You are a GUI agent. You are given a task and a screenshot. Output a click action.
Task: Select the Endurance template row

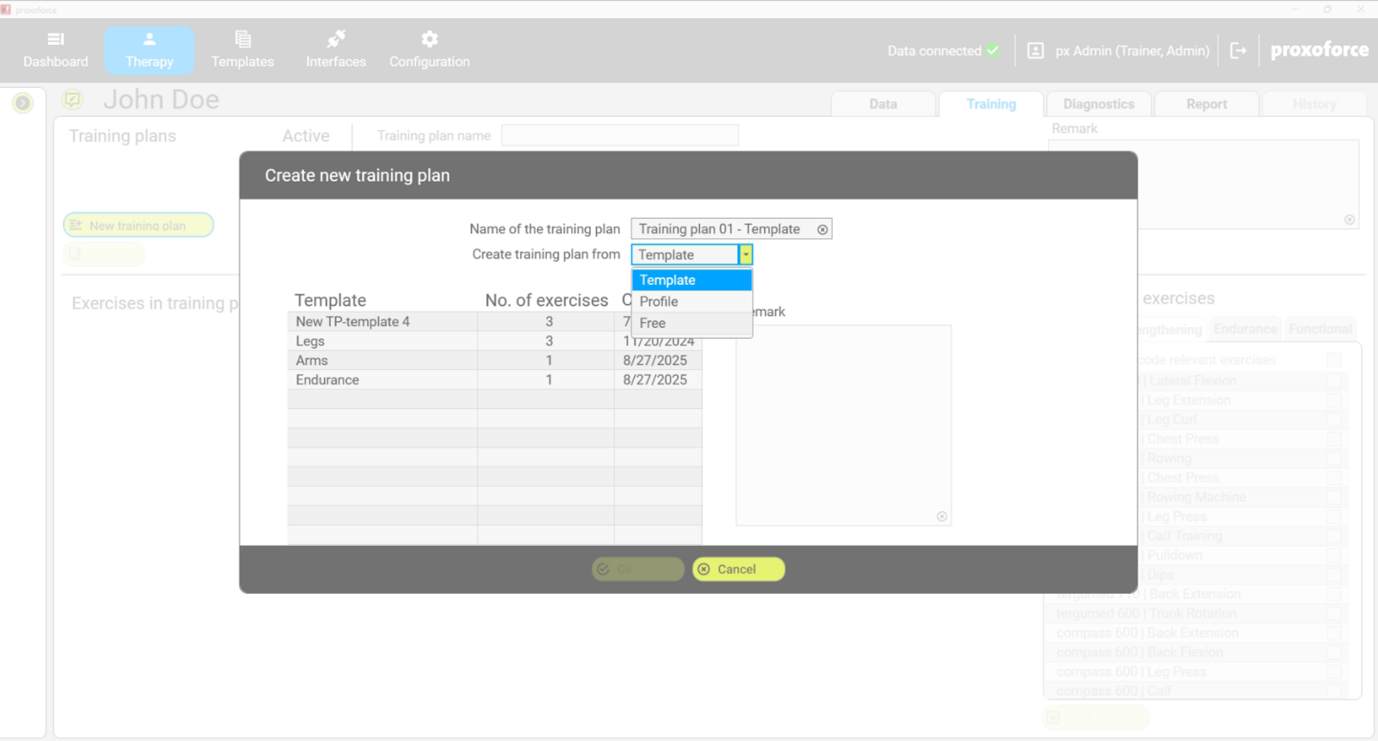tap(382, 380)
